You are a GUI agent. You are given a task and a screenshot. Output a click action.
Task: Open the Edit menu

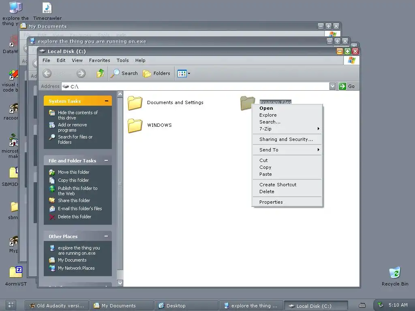tap(61, 60)
